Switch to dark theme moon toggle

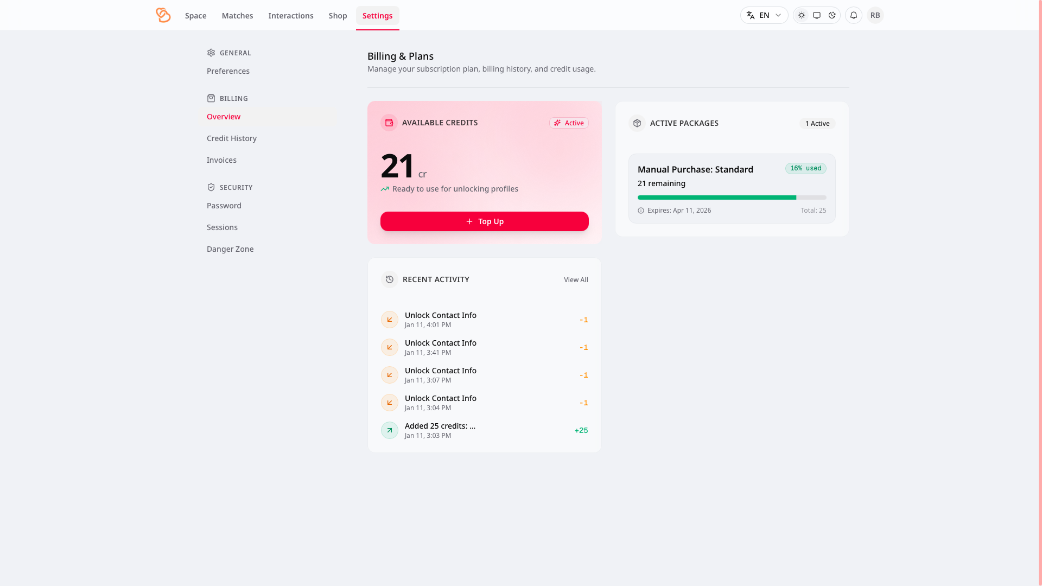[832, 15]
